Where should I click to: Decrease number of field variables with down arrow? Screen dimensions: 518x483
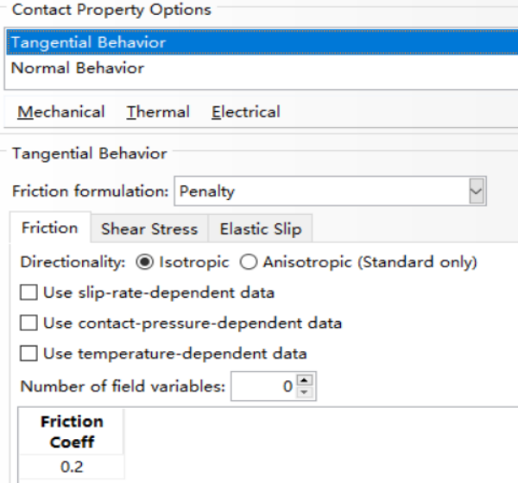(304, 392)
